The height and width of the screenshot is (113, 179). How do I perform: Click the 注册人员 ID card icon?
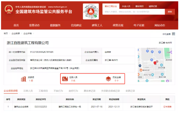pyautogui.click(x=65, y=79)
